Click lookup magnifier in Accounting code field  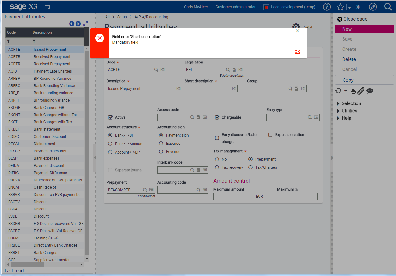tap(198, 190)
